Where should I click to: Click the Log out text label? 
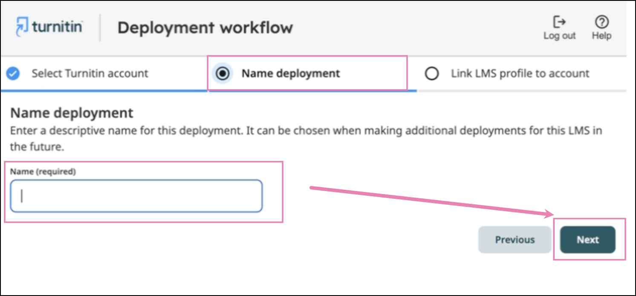tap(559, 36)
